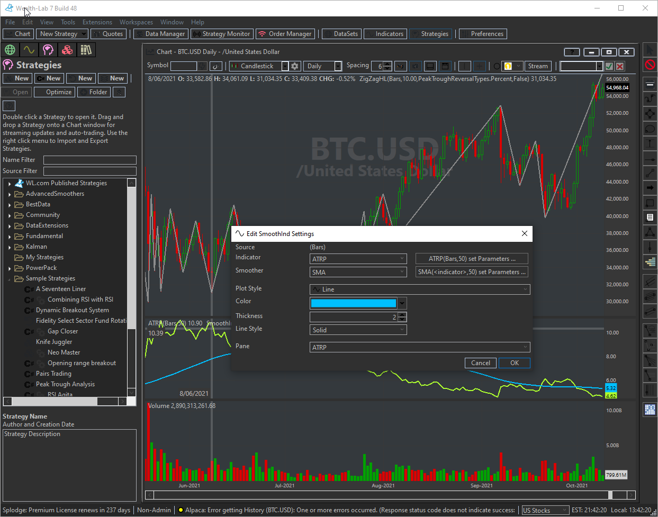Open the File menu
The height and width of the screenshot is (517, 658).
click(x=10, y=22)
